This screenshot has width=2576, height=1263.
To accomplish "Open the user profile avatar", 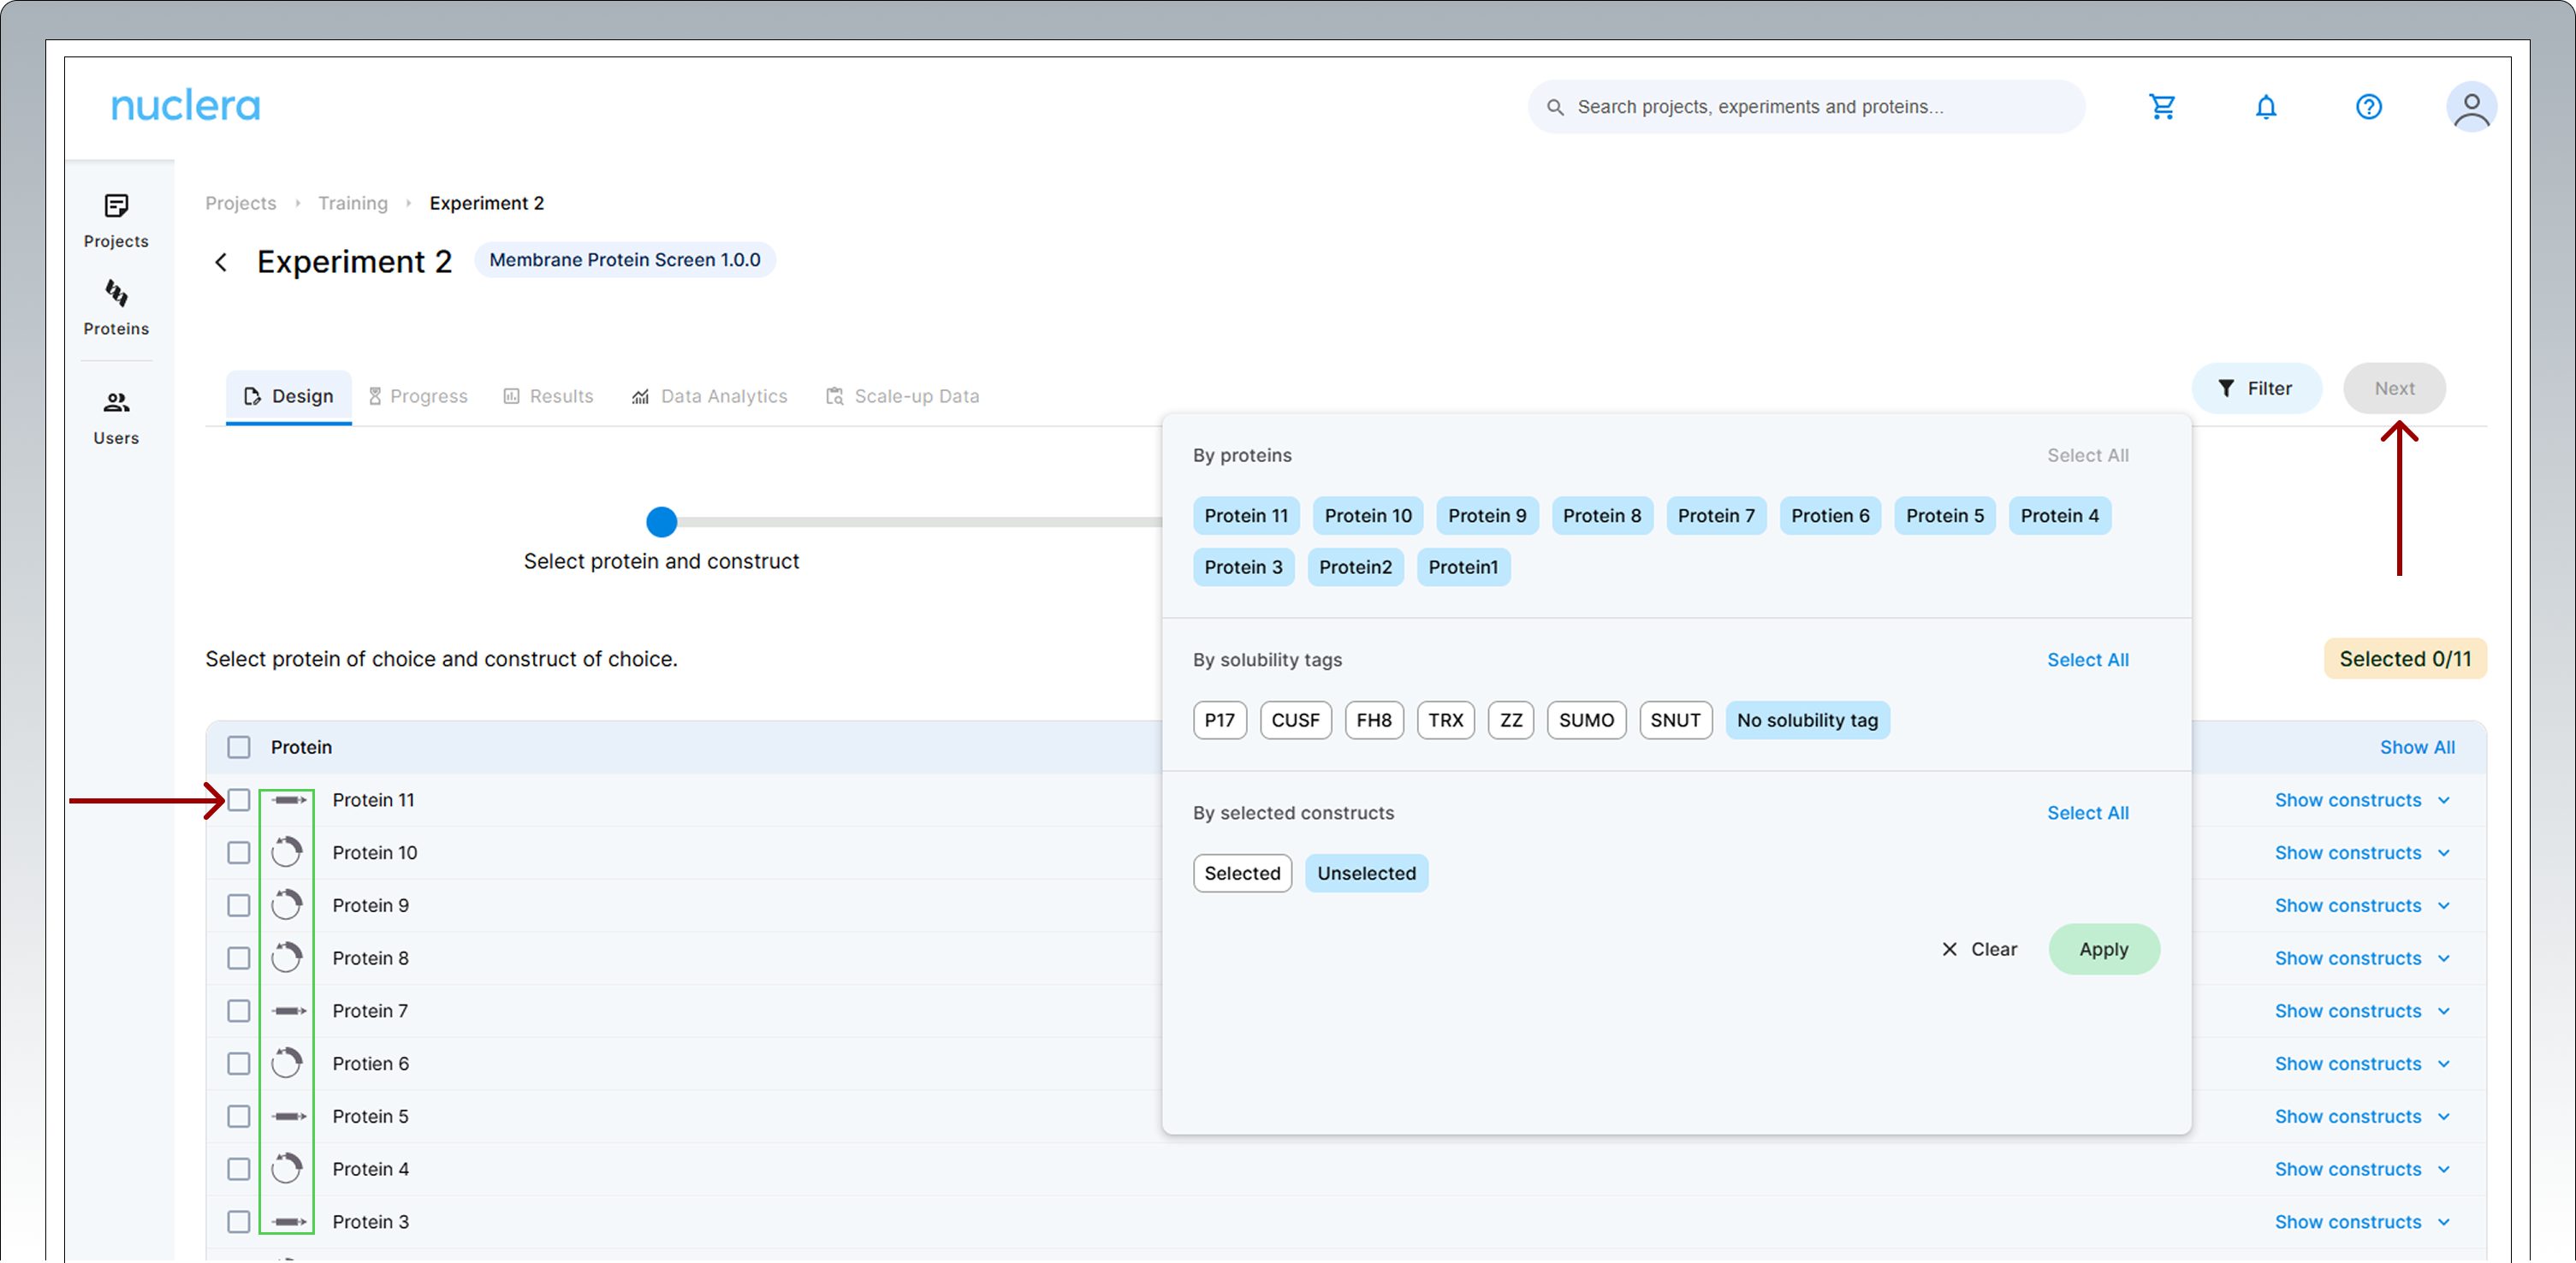I will pos(2471,107).
